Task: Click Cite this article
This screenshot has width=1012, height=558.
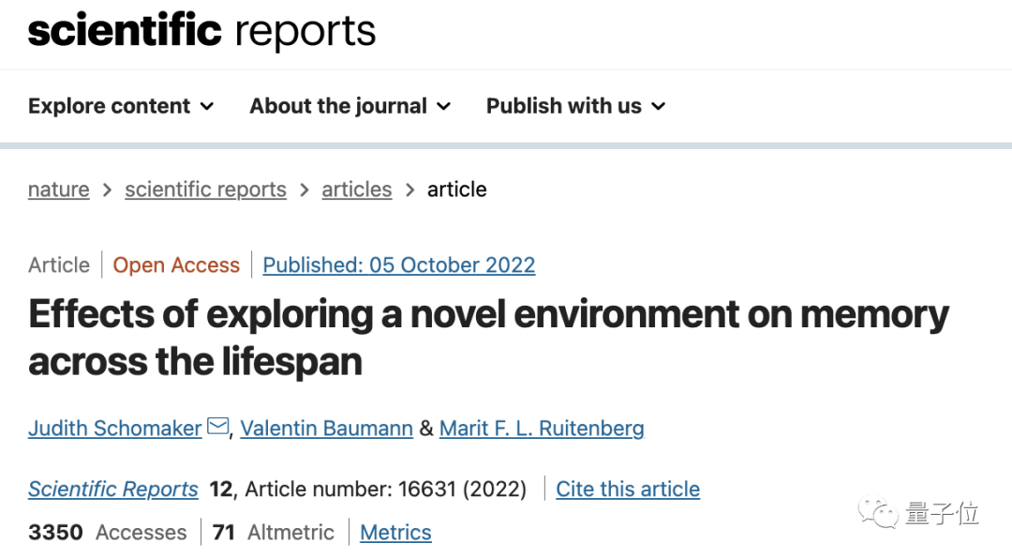Action: click(x=628, y=489)
